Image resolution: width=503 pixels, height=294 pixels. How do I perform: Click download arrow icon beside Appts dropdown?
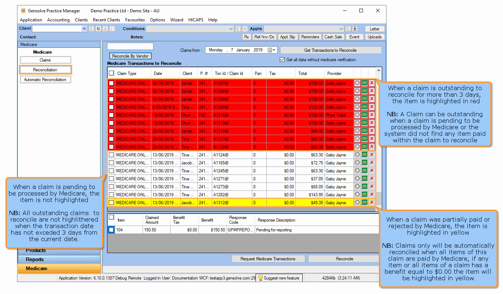click(x=355, y=29)
